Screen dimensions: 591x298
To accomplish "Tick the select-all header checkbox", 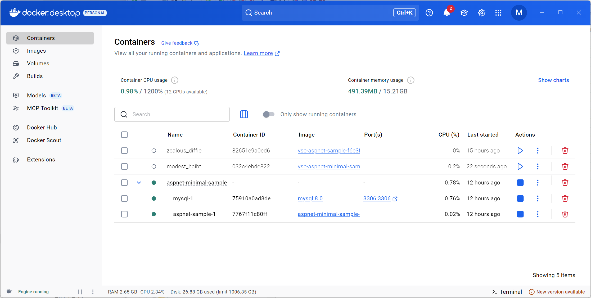I will 124,135.
